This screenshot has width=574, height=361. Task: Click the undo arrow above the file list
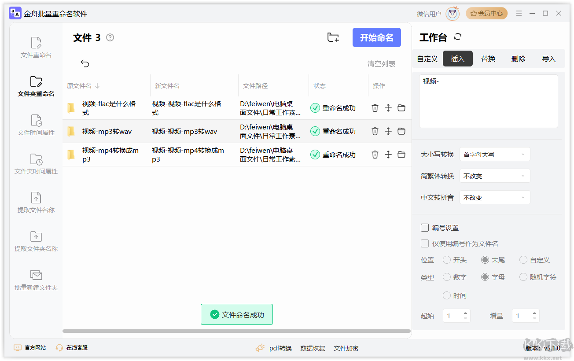[x=85, y=63]
